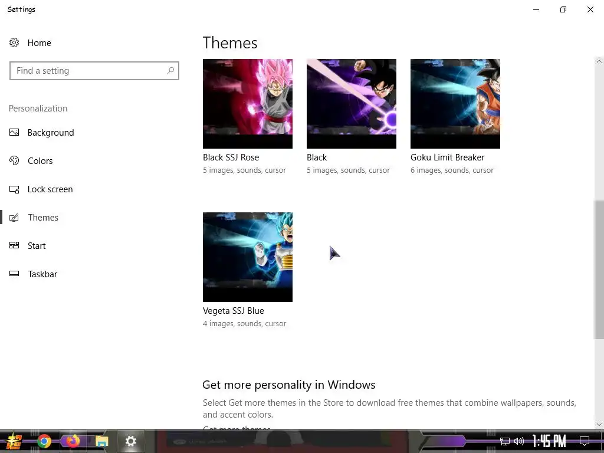Click '4 images, sounds, cursor' text
This screenshot has height=453, width=604.
click(245, 324)
